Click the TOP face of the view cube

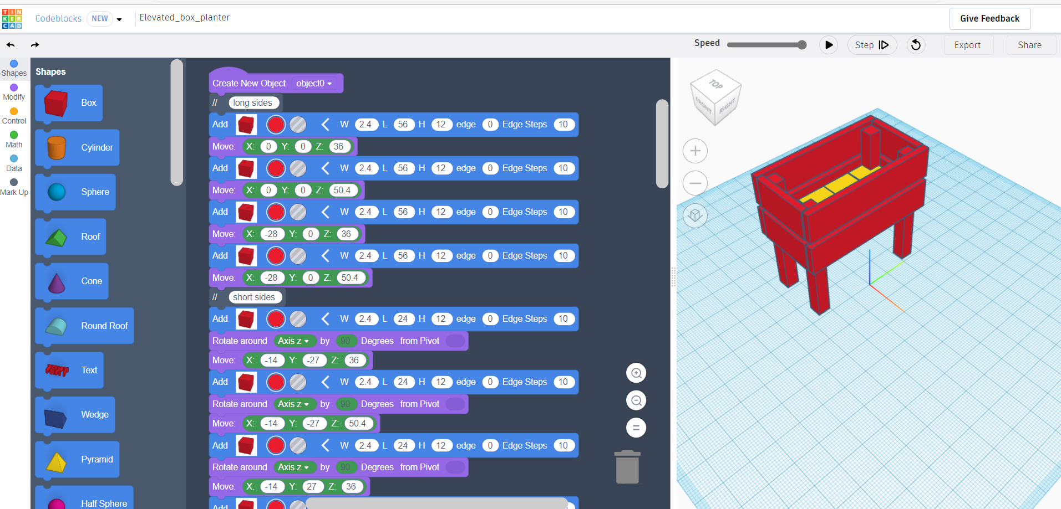click(x=715, y=87)
